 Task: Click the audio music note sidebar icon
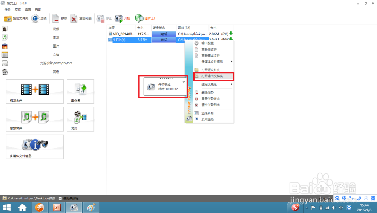pos(5,37)
